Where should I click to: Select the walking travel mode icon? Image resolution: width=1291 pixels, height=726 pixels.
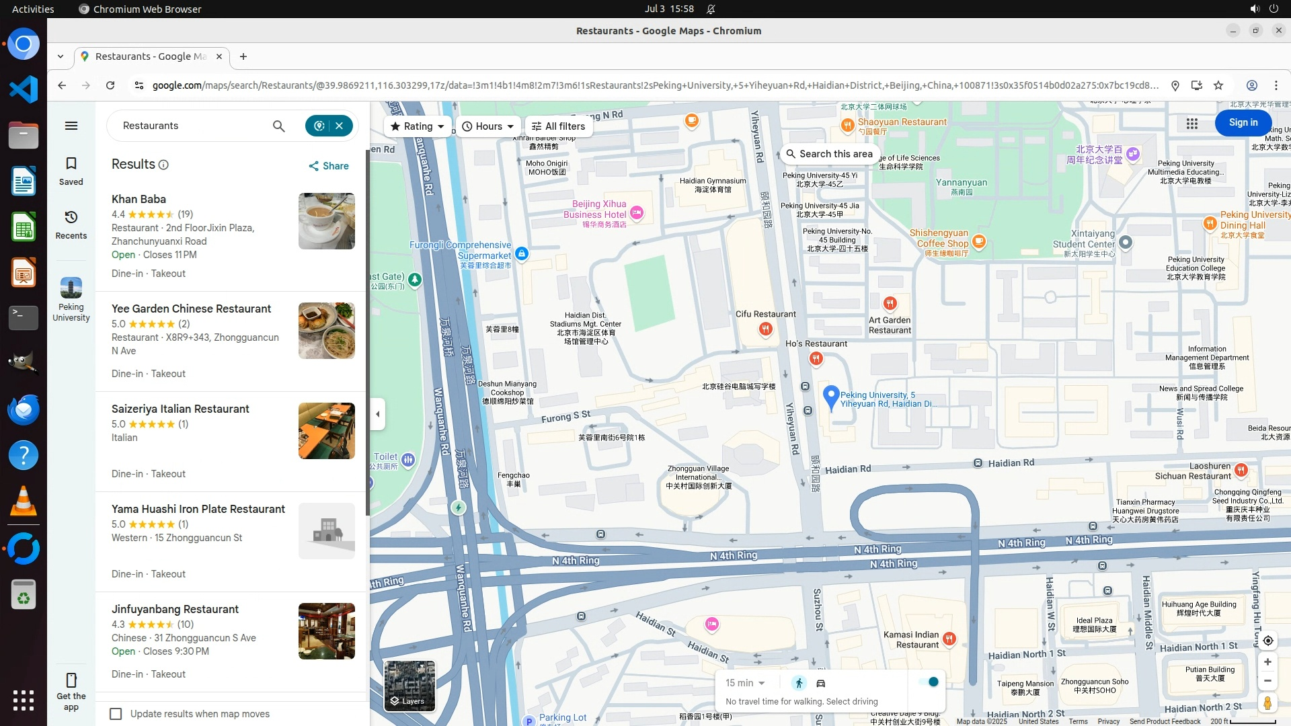point(799,683)
